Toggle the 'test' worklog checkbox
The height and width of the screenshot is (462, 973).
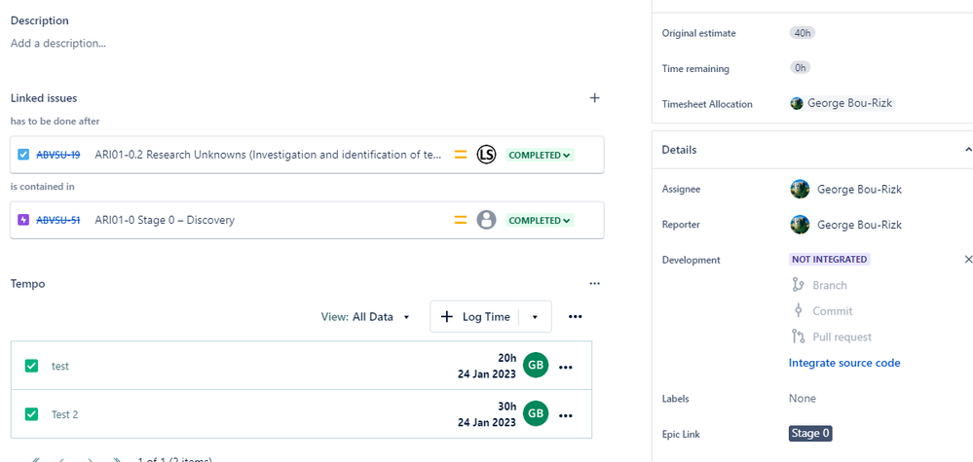[x=32, y=366]
